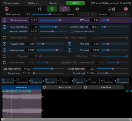Image resolution: width=132 pixels, height=121 pixels.
Task: Toggle Frequency spread power button
Action: [5, 50]
